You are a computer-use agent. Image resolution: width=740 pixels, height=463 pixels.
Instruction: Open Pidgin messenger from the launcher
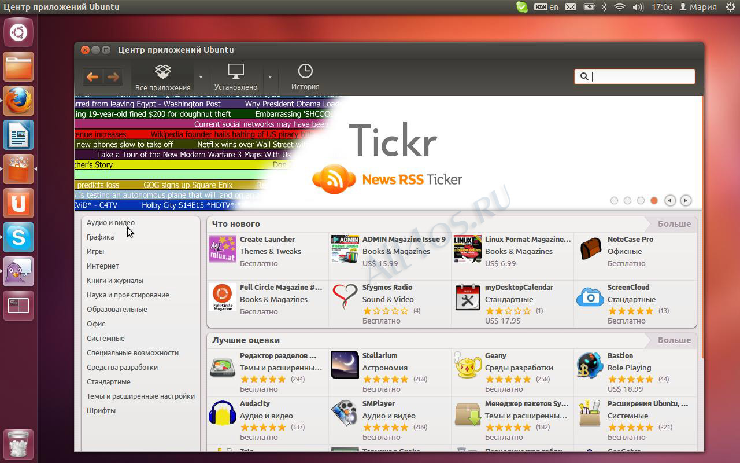18,272
